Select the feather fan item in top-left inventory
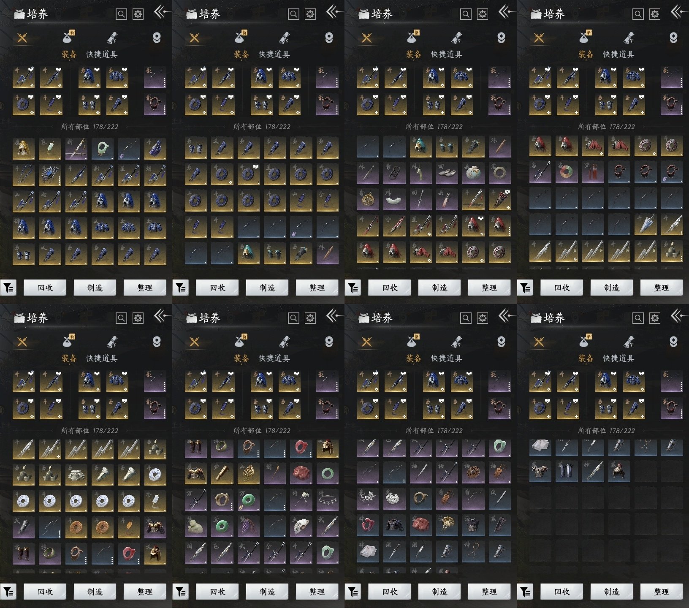This screenshot has height=608, width=689. click(x=50, y=175)
